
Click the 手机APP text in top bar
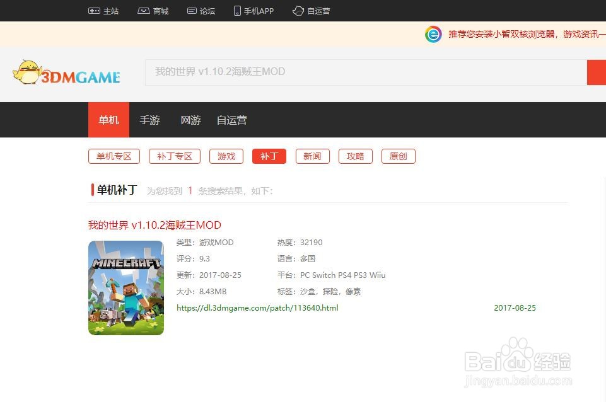[259, 11]
